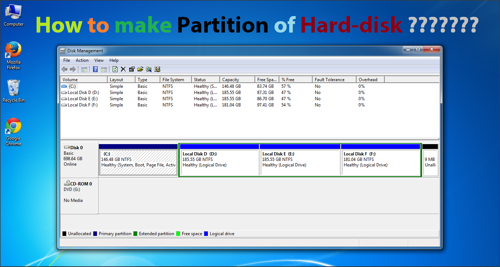Screen dimensions: 500x267
Task: Click the Back navigation arrow on toolbar
Action: point(64,69)
